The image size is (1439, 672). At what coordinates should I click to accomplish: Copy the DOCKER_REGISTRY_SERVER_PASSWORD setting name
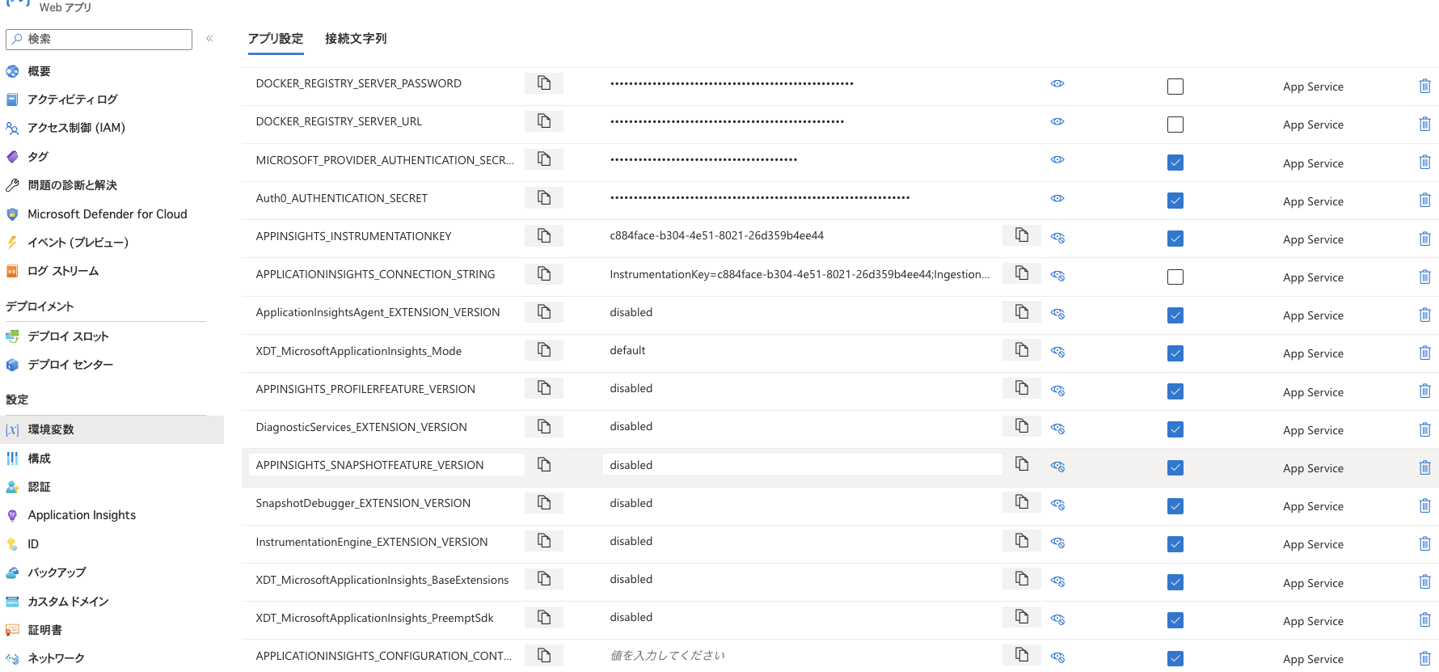click(544, 83)
